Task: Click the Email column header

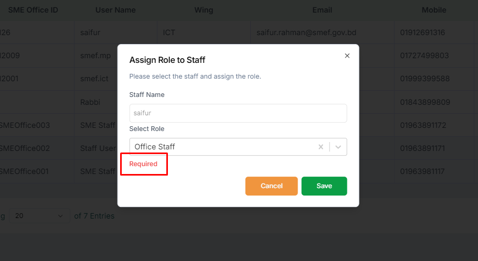Action: [322, 10]
